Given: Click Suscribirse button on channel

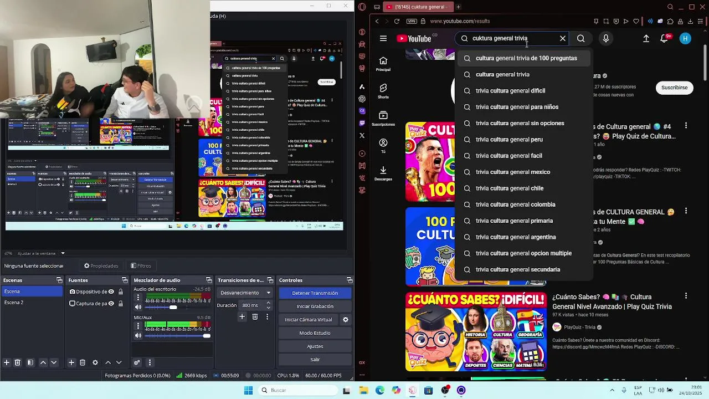Looking at the screenshot, I should tap(674, 88).
